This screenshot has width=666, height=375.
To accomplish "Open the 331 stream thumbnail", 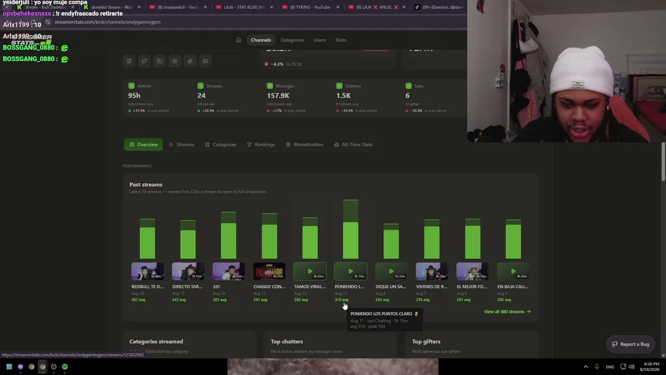I will click(x=228, y=271).
